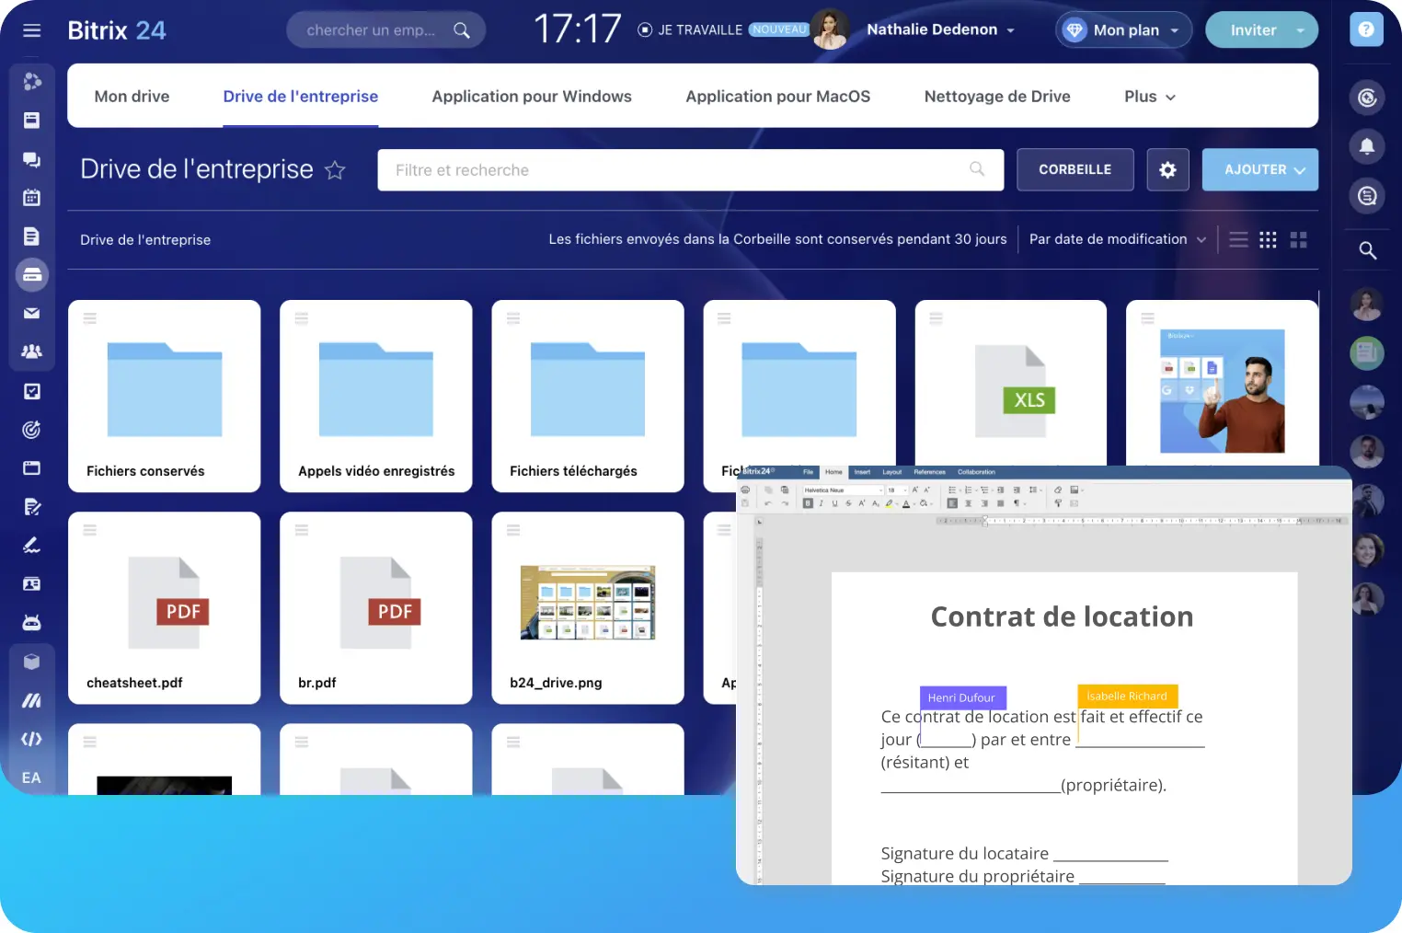Star Drive de l'entreprise as favorite
The width and height of the screenshot is (1402, 933).
[336, 170]
